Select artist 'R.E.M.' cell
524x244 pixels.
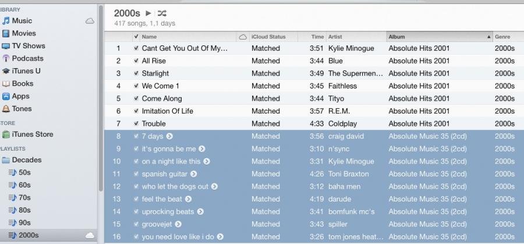[339, 111]
